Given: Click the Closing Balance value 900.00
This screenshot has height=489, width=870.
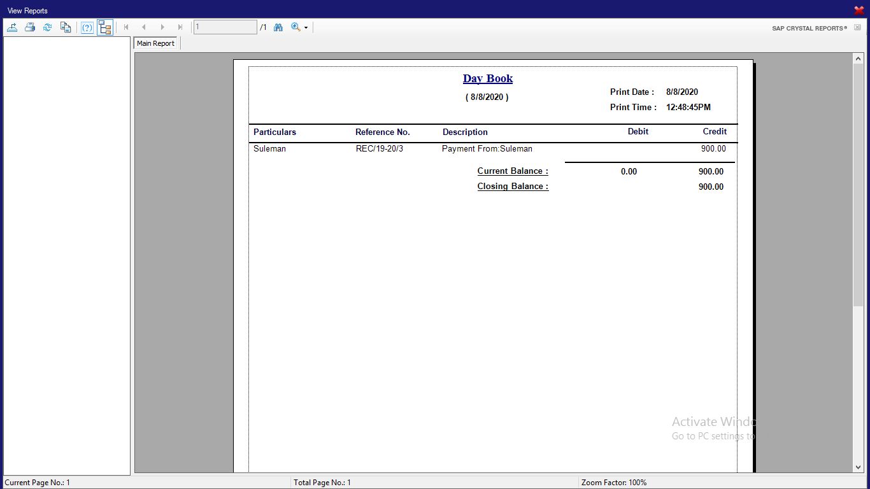Looking at the screenshot, I should (x=711, y=187).
